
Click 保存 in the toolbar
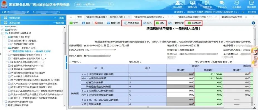click(x=86, y=23)
